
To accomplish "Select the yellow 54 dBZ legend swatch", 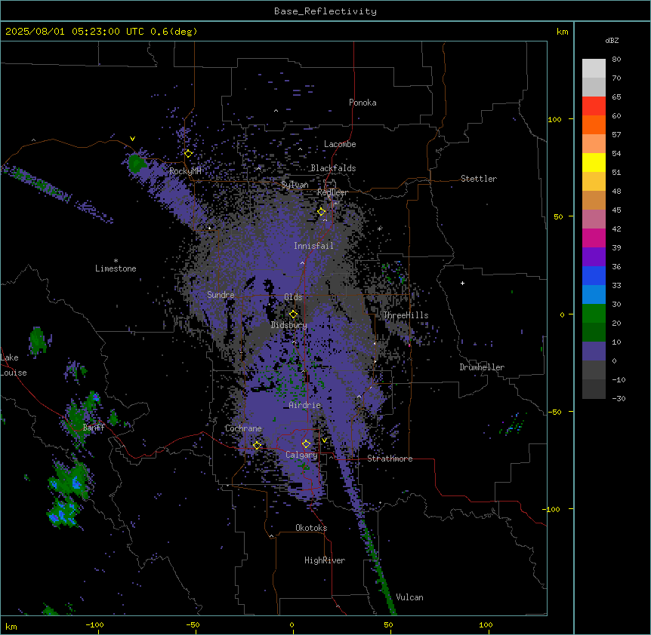I will click(x=594, y=162).
